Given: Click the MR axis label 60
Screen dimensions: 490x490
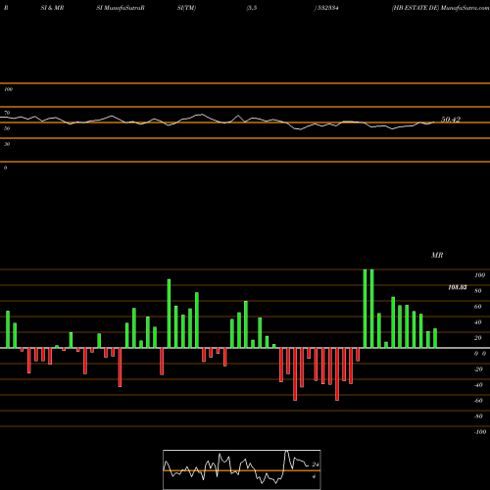Looking at the screenshot, I should pos(478,307).
